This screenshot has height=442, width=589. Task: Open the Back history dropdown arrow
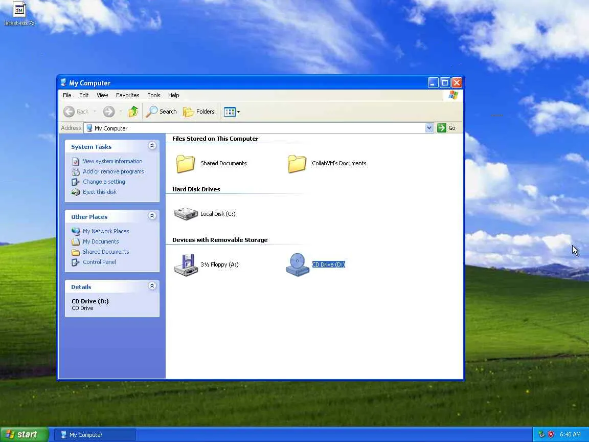pos(95,112)
